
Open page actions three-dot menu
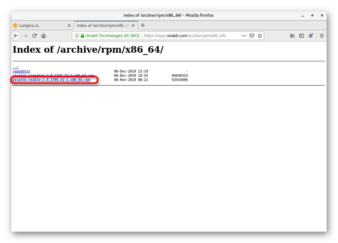244,36
